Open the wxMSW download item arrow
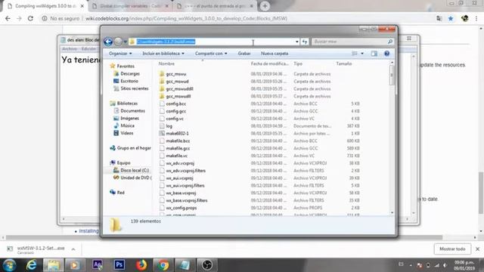The image size is (484, 272). tap(73, 249)
